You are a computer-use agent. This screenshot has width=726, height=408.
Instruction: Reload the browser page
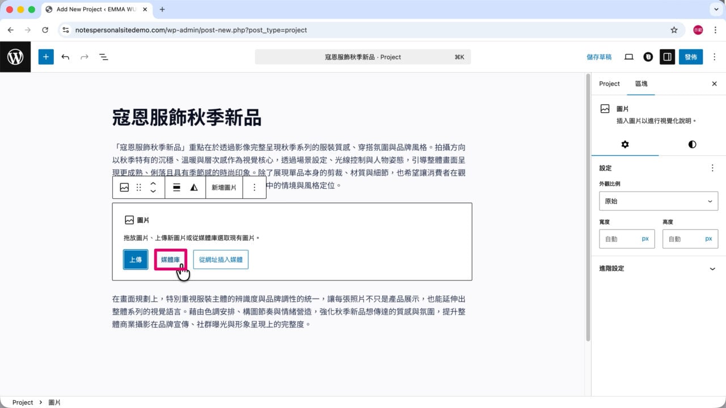[45, 30]
